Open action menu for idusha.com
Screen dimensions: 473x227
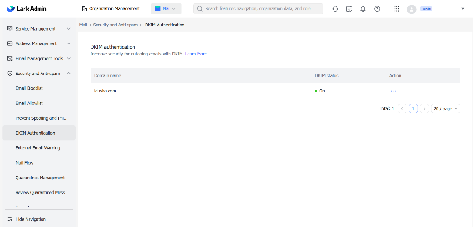tap(394, 91)
